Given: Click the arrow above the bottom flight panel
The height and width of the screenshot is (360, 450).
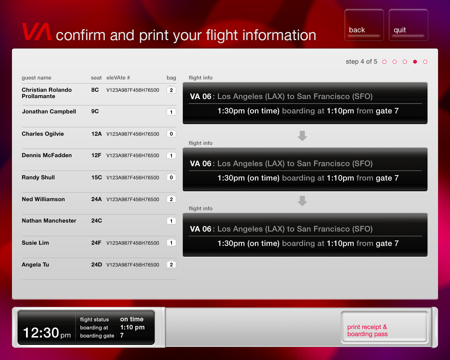Looking at the screenshot, I should [x=302, y=201].
